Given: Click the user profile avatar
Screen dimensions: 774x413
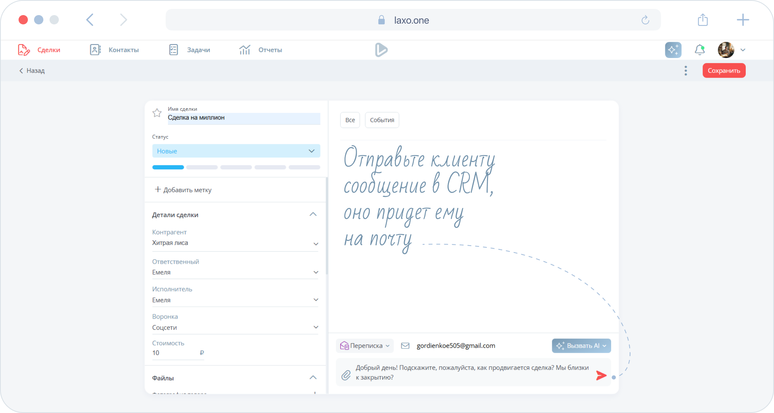Looking at the screenshot, I should click(726, 50).
